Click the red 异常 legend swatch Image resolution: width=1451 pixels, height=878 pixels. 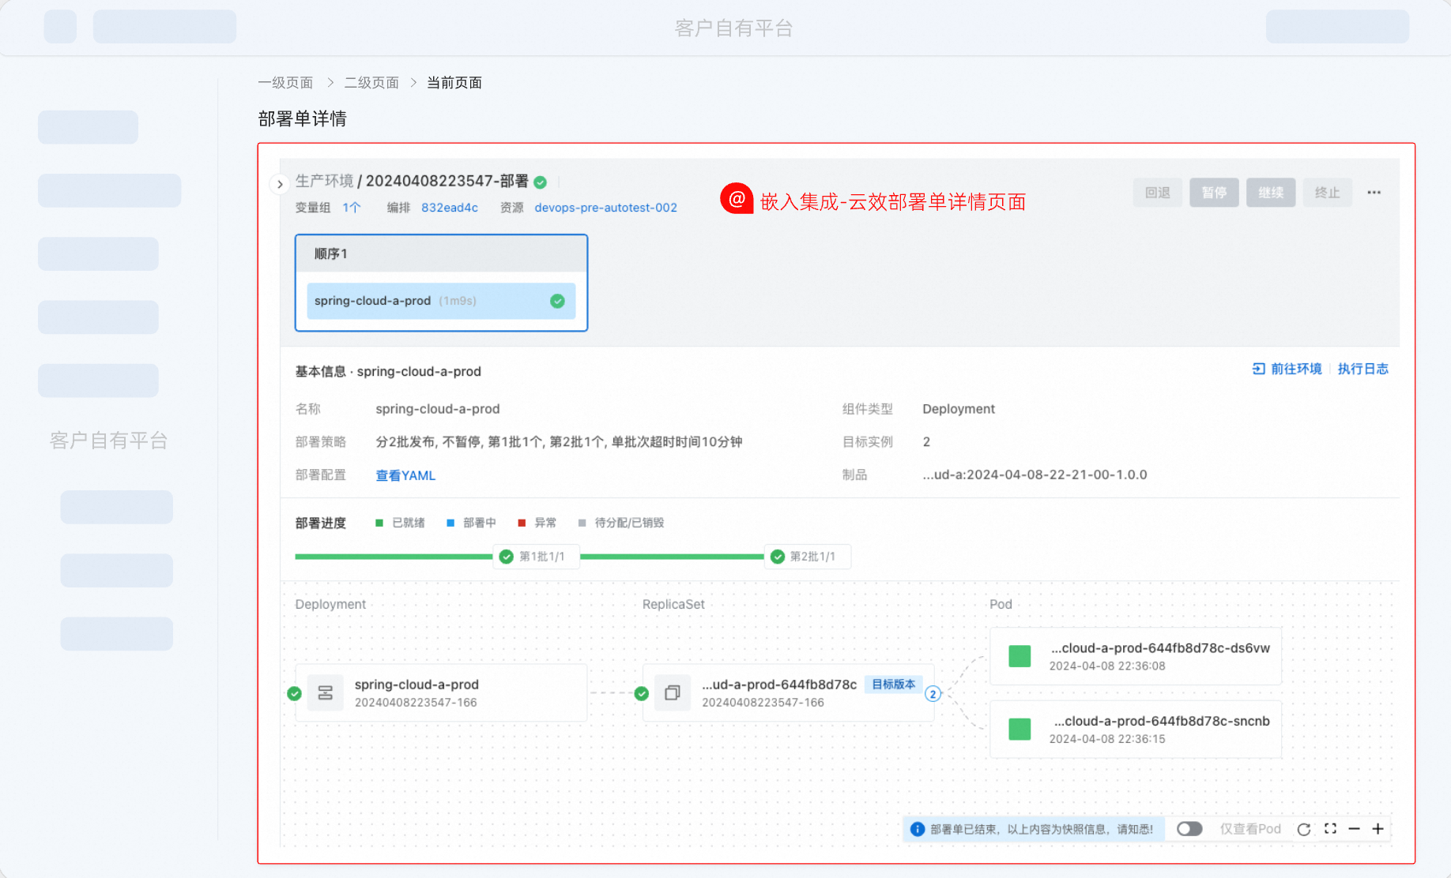pos(522,523)
